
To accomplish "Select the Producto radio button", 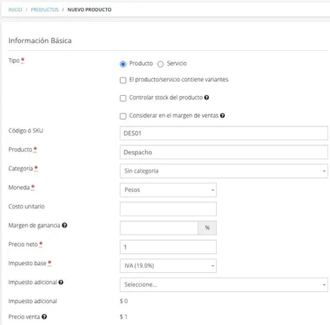I will tap(123, 64).
